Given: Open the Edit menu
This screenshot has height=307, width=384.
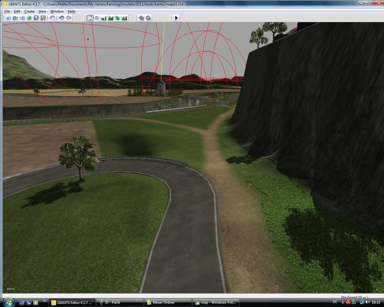Looking at the screenshot, I should pyautogui.click(x=17, y=11).
